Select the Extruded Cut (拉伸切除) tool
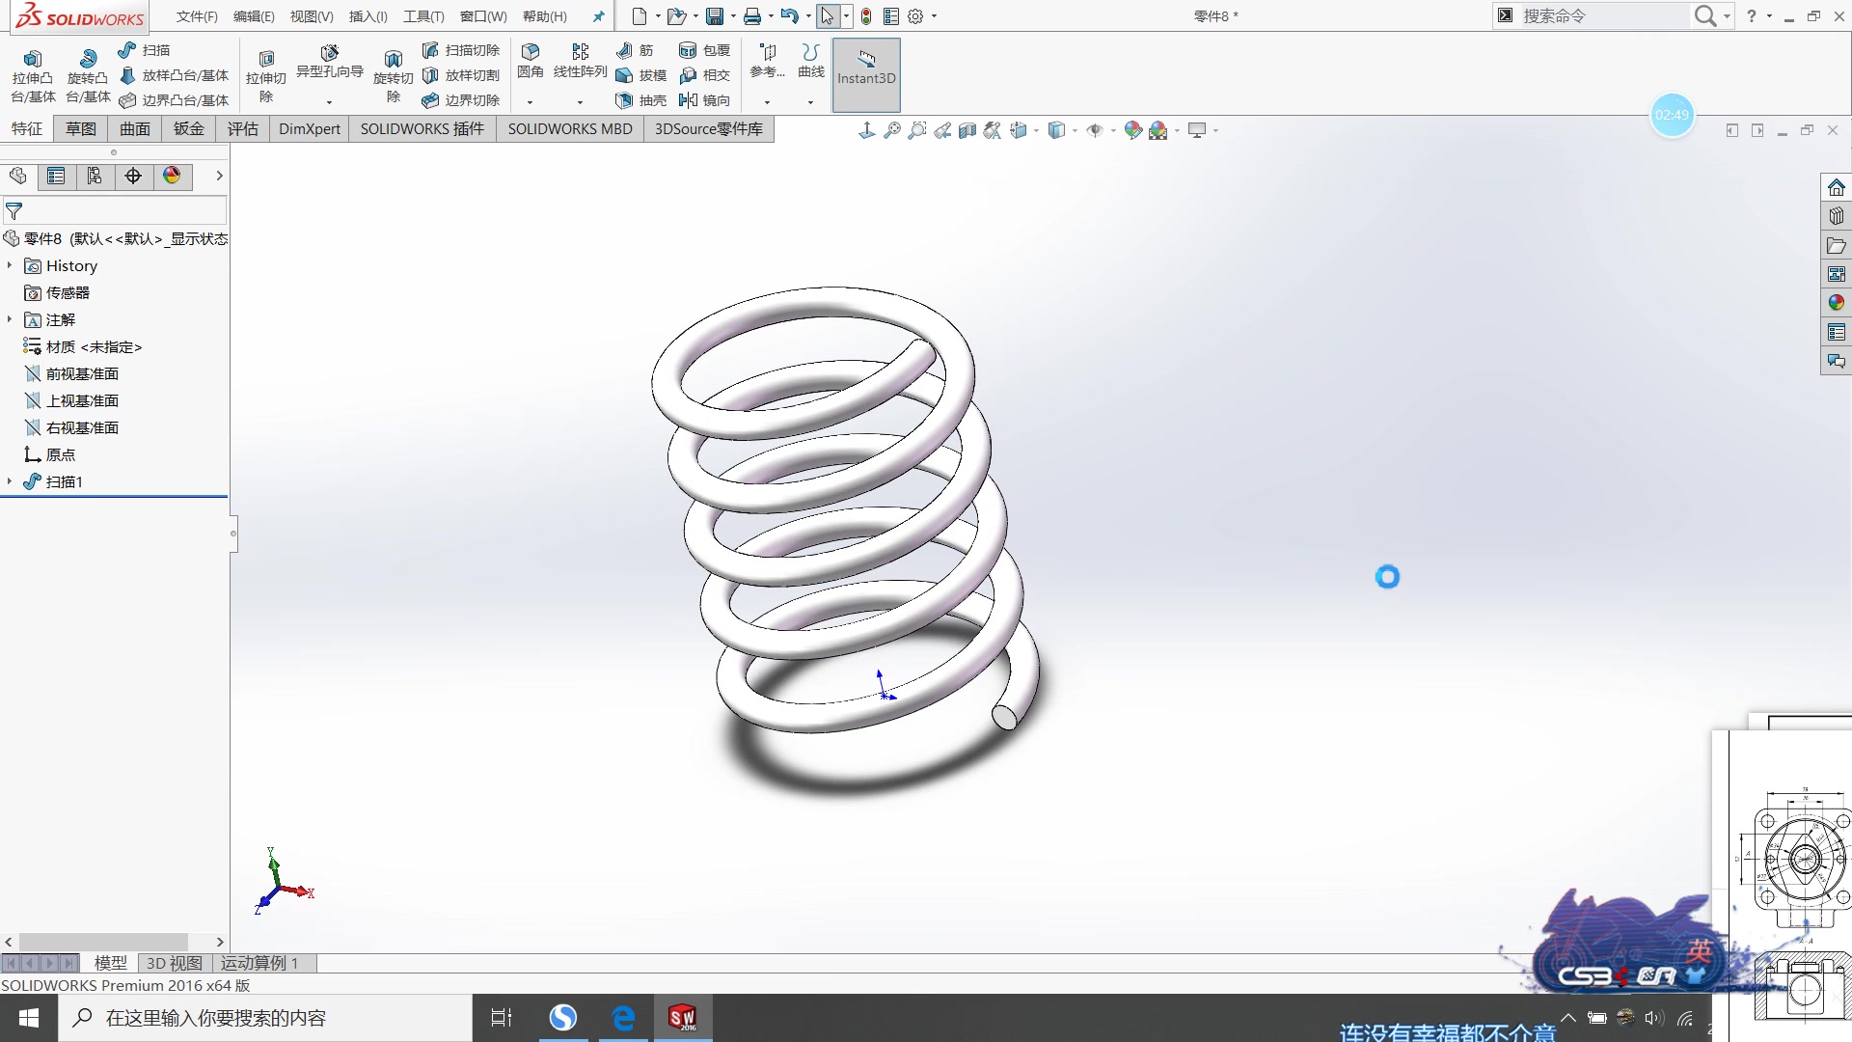The height and width of the screenshot is (1042, 1852). (x=266, y=76)
